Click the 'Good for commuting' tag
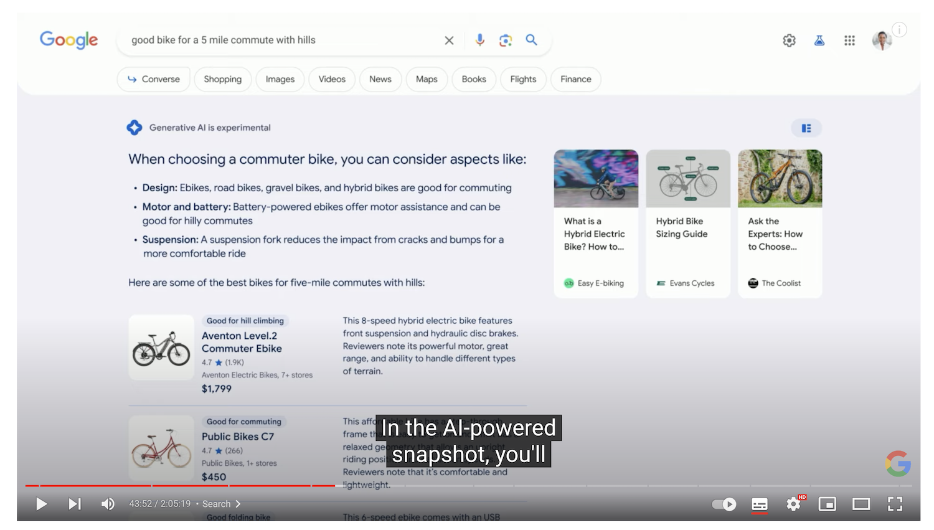The height and width of the screenshot is (530, 934). 243,422
